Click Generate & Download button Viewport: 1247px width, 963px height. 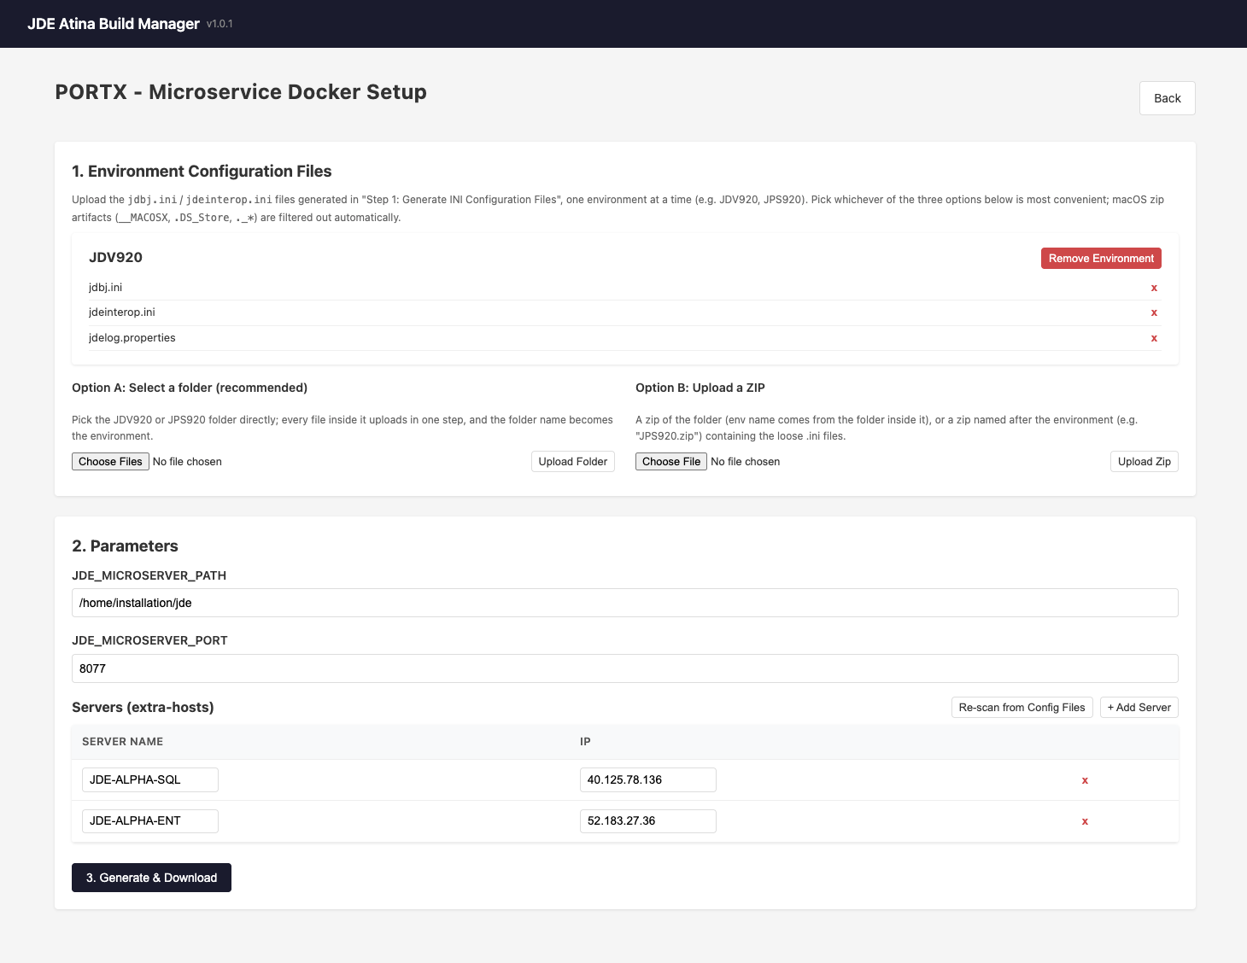point(151,878)
